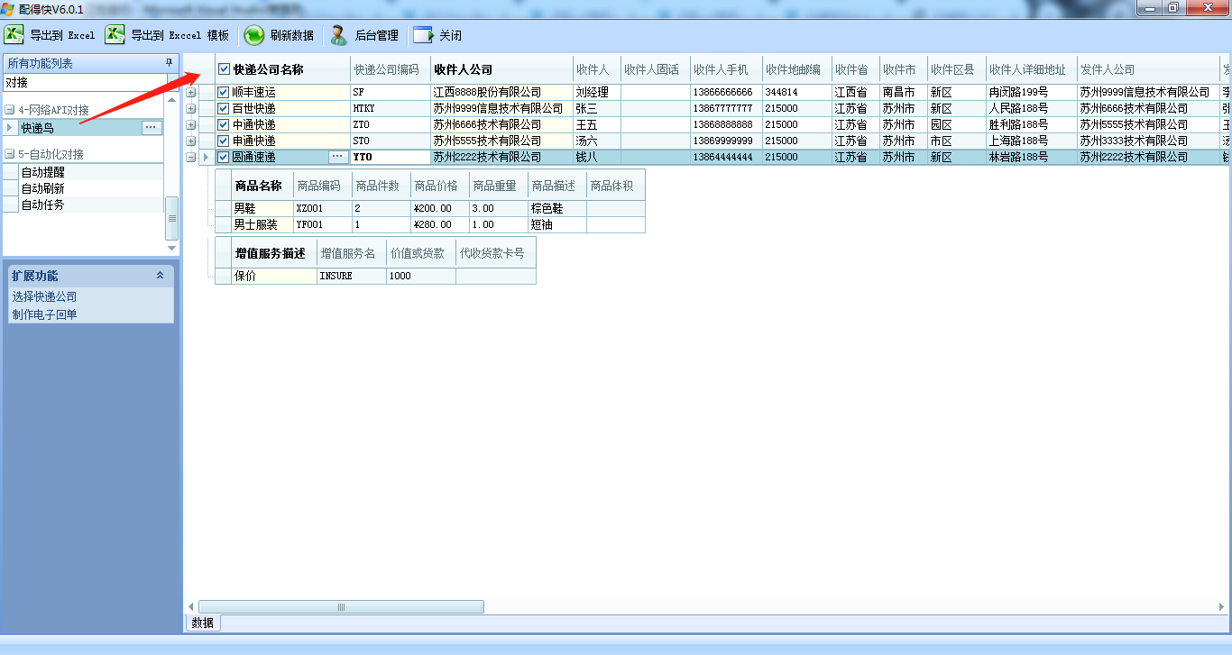Select the description cell 棕色鞋
The width and height of the screenshot is (1232, 655).
click(556, 208)
